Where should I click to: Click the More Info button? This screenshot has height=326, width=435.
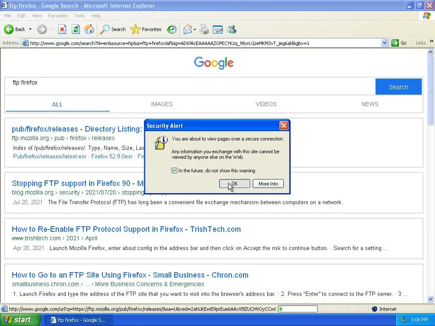268,183
